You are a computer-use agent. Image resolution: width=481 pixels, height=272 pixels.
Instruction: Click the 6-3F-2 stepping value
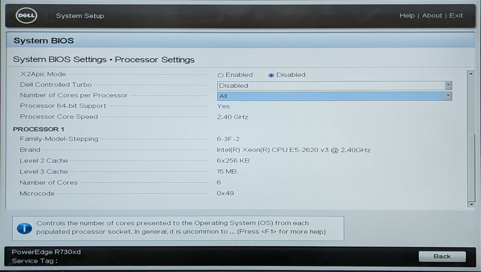point(228,139)
